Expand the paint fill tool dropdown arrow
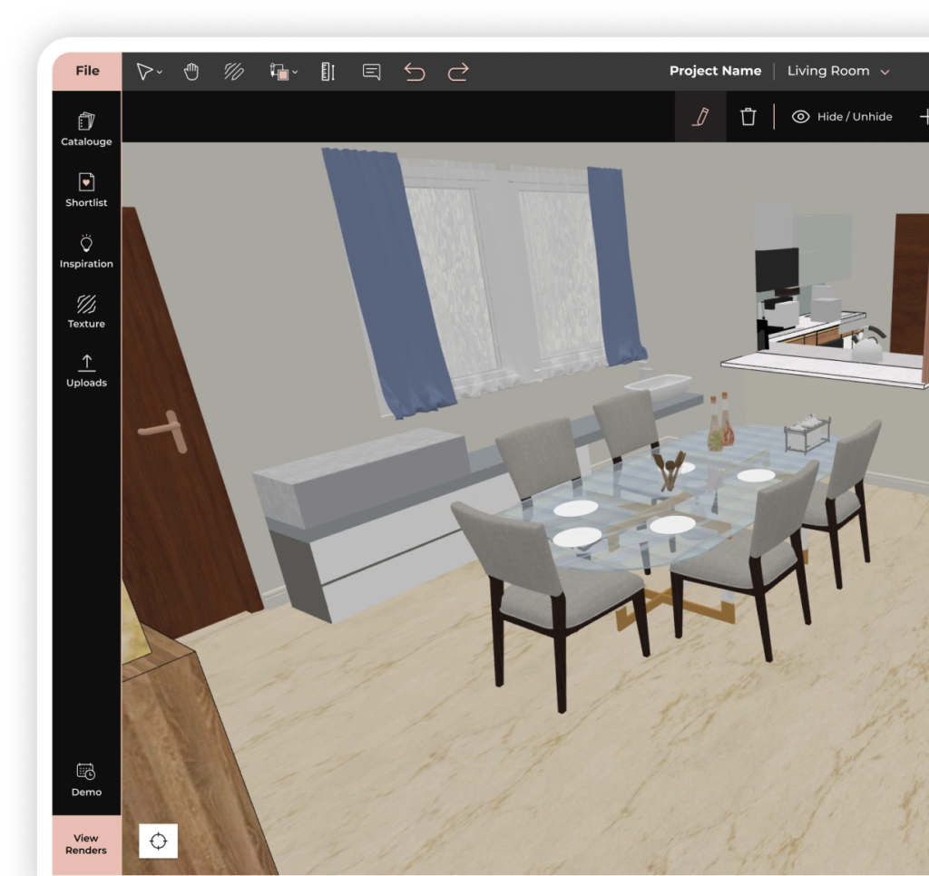 pyautogui.click(x=295, y=73)
